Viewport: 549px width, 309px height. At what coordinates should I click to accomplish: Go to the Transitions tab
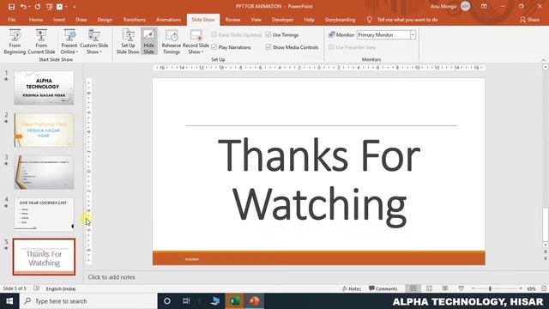point(134,20)
